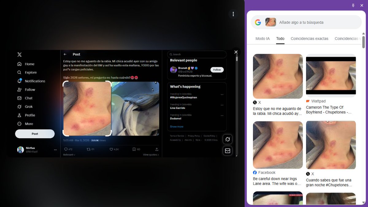The height and width of the screenshot is (207, 368).
Task: Go back using the Post arrow
Action: click(65, 54)
